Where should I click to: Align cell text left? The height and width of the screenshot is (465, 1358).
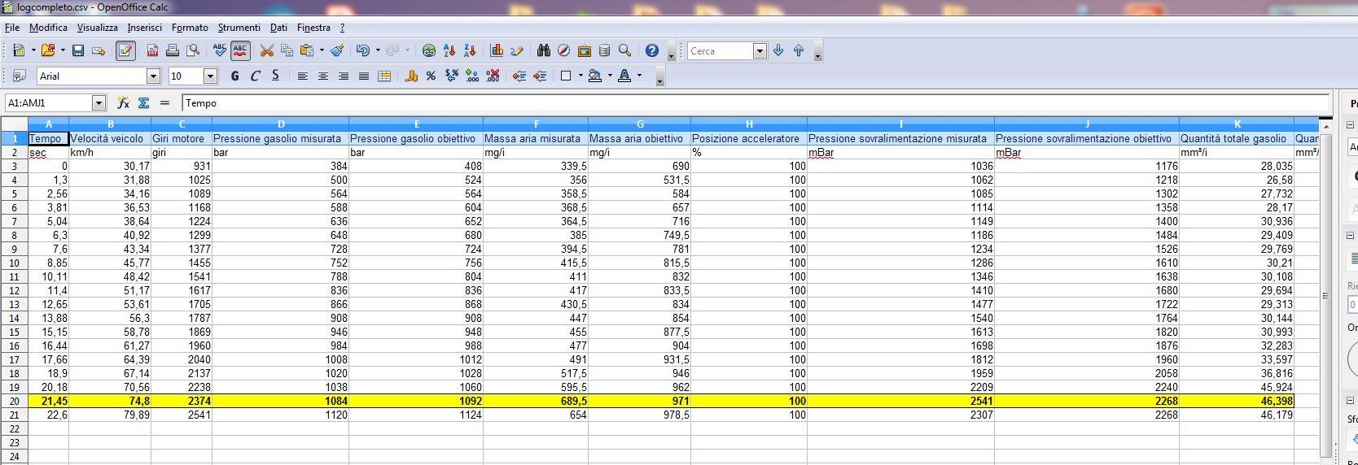coord(302,76)
